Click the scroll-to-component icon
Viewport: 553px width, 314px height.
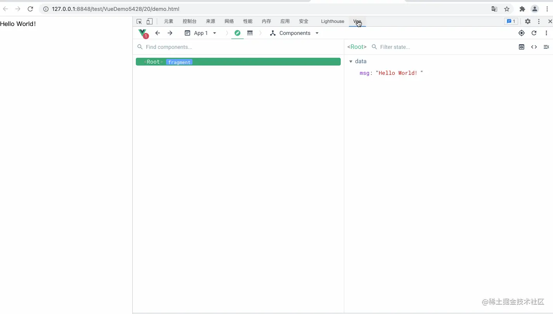pyautogui.click(x=522, y=47)
